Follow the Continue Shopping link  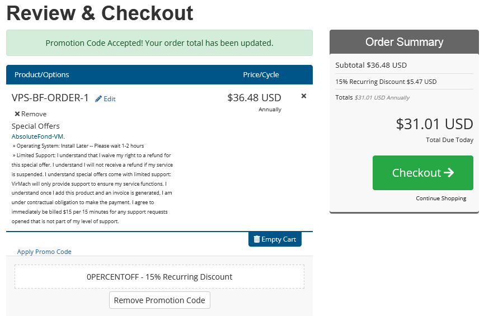(x=441, y=198)
